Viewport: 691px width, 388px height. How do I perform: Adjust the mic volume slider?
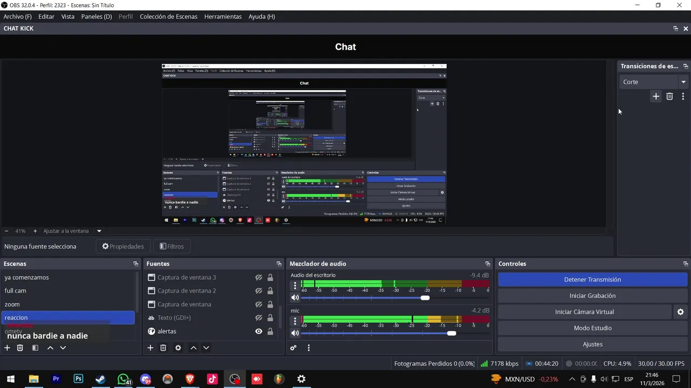451,333
